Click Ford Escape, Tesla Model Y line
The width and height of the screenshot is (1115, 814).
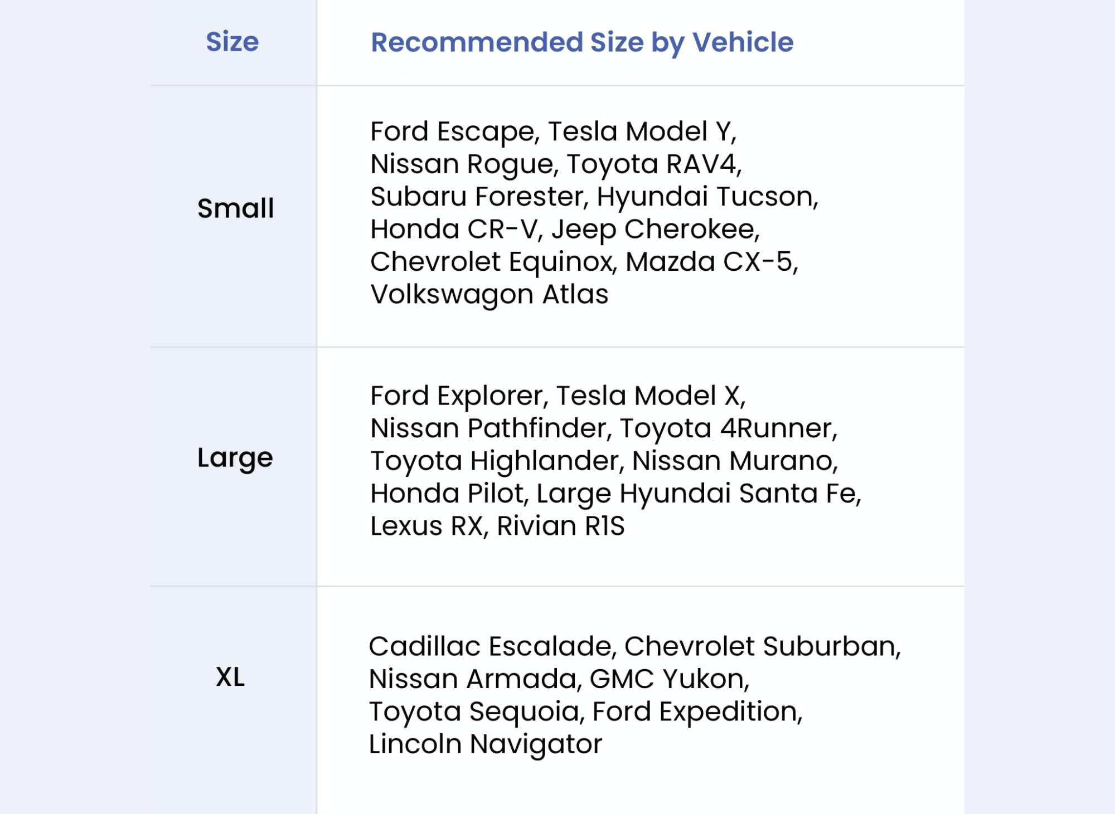554,133
